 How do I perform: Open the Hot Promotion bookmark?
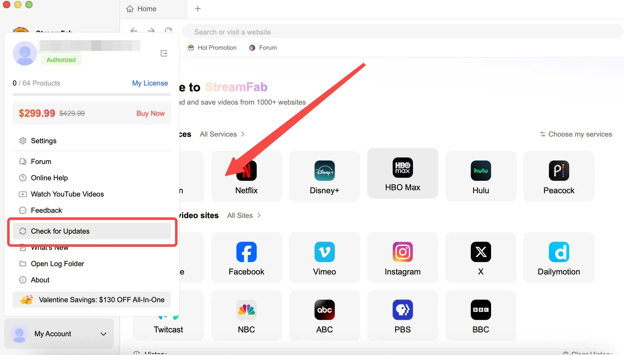coord(212,48)
